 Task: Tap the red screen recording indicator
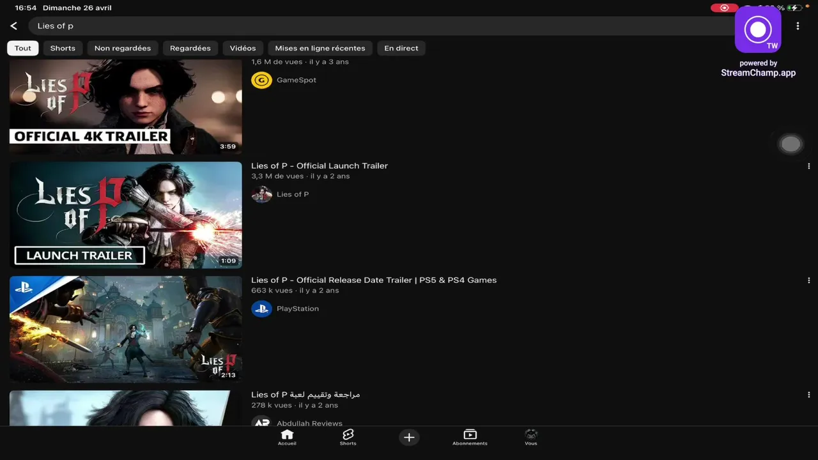point(723,8)
